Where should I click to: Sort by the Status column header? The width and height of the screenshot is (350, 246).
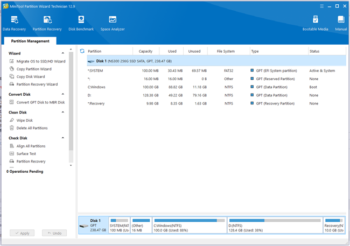327,51
